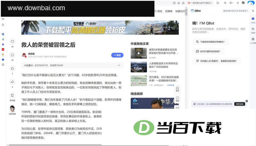Image resolution: width=256 pixels, height=146 pixels.
Task: Share the article using the arrow icon showing 4
Action: [x=13, y=82]
